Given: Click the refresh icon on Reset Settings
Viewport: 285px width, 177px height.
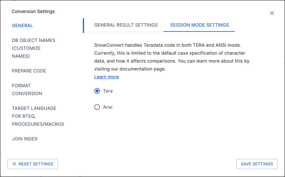Looking at the screenshot, I should click(x=14, y=164).
